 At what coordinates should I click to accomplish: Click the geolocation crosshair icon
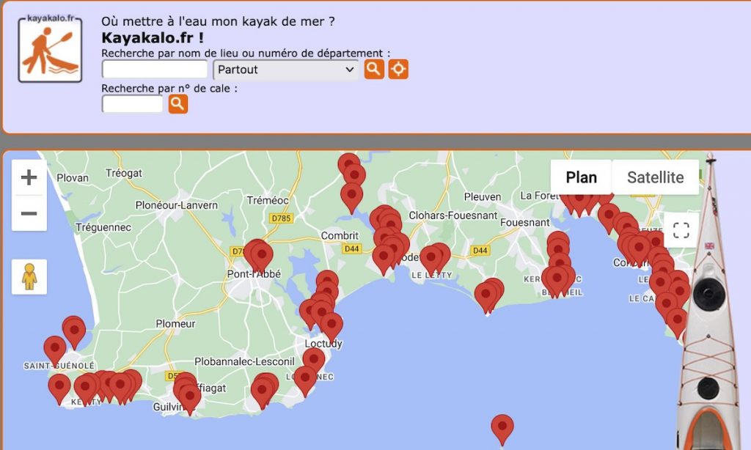pyautogui.click(x=398, y=68)
